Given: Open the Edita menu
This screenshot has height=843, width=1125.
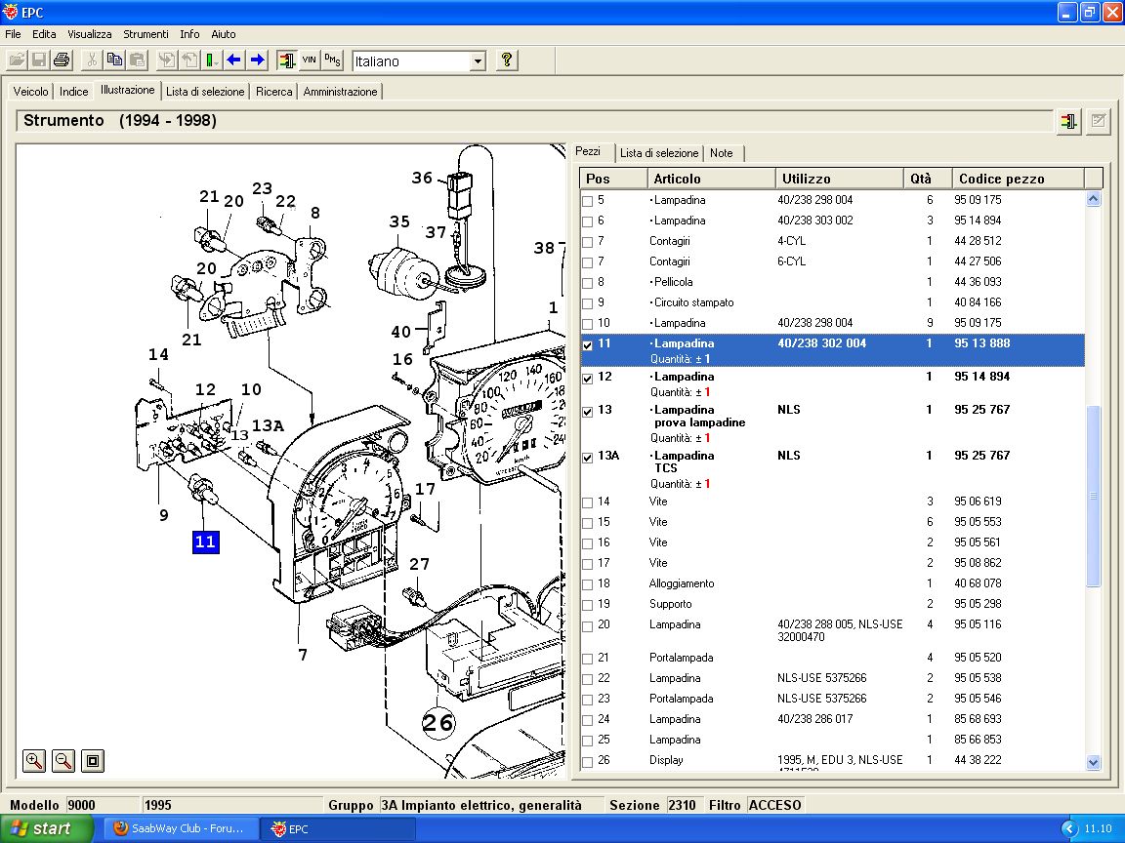Looking at the screenshot, I should pyautogui.click(x=44, y=34).
